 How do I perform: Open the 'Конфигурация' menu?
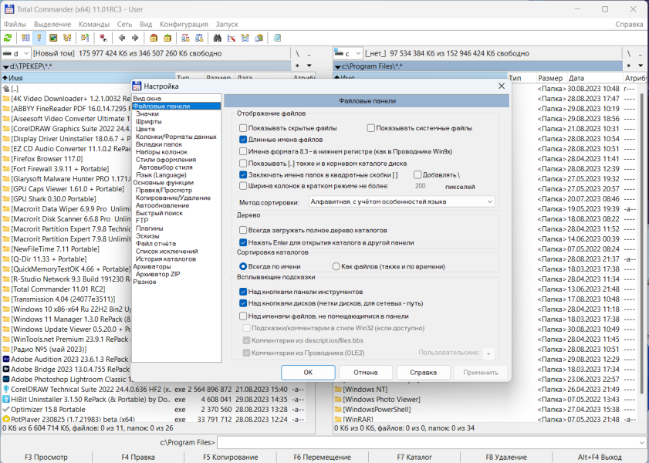[x=184, y=24]
